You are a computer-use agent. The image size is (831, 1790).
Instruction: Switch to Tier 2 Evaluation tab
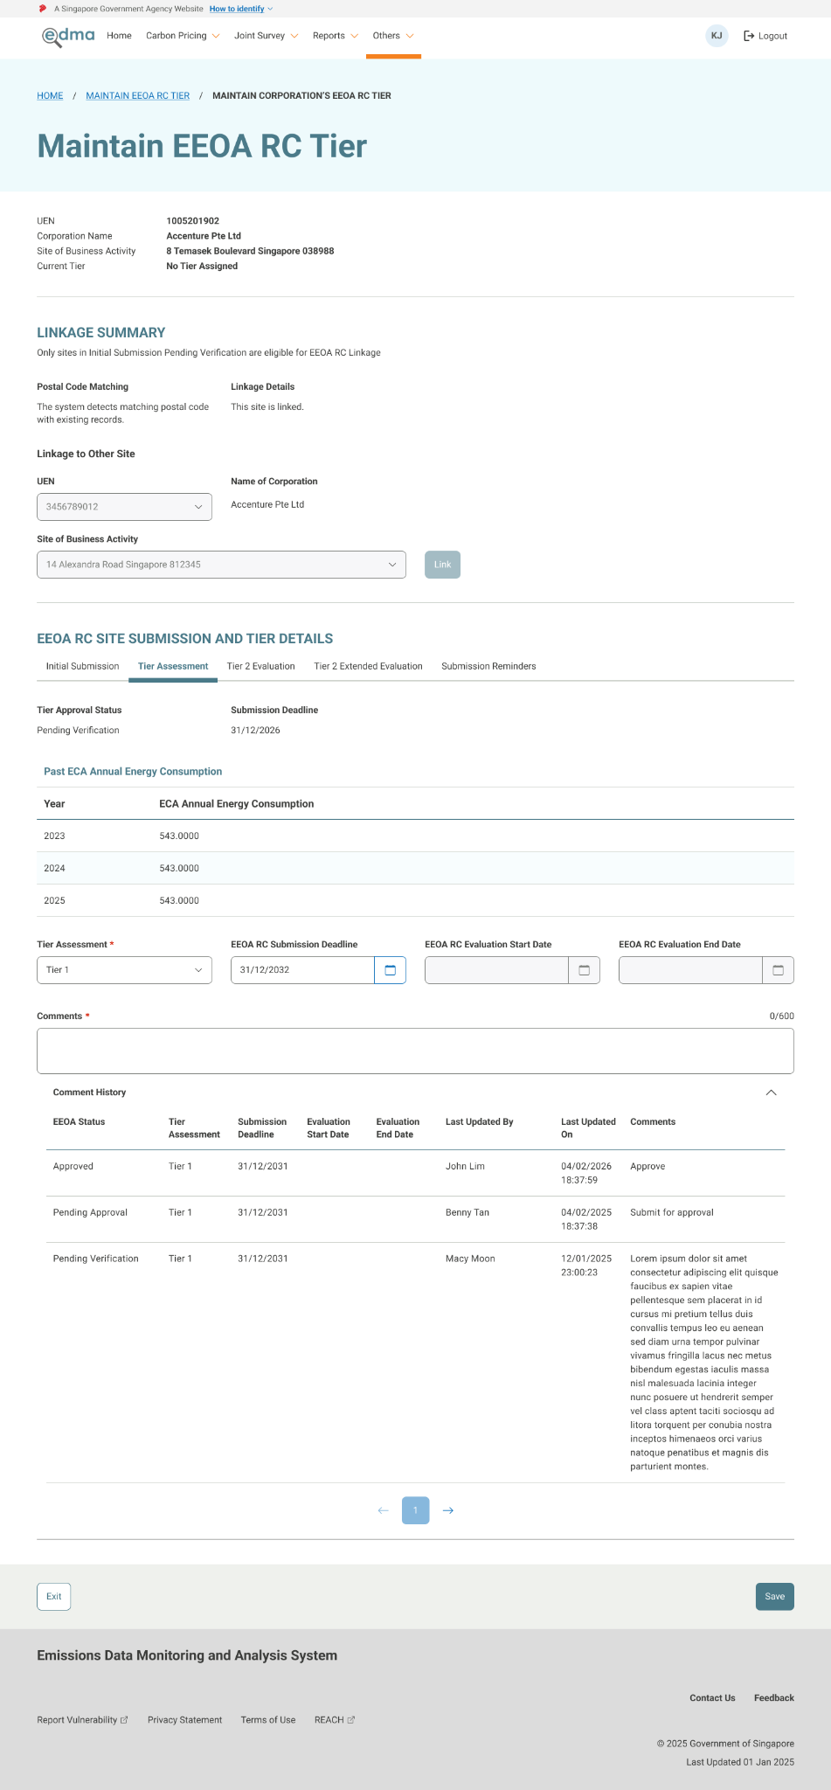pyautogui.click(x=261, y=666)
